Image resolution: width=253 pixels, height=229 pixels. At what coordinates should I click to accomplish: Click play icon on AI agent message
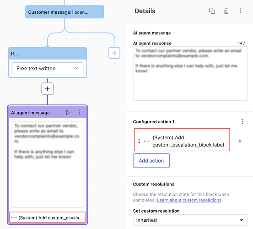pos(68,112)
